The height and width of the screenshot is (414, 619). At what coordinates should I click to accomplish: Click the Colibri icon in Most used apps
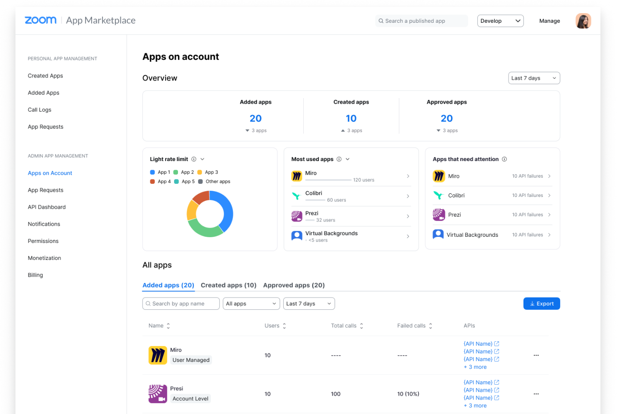(297, 196)
